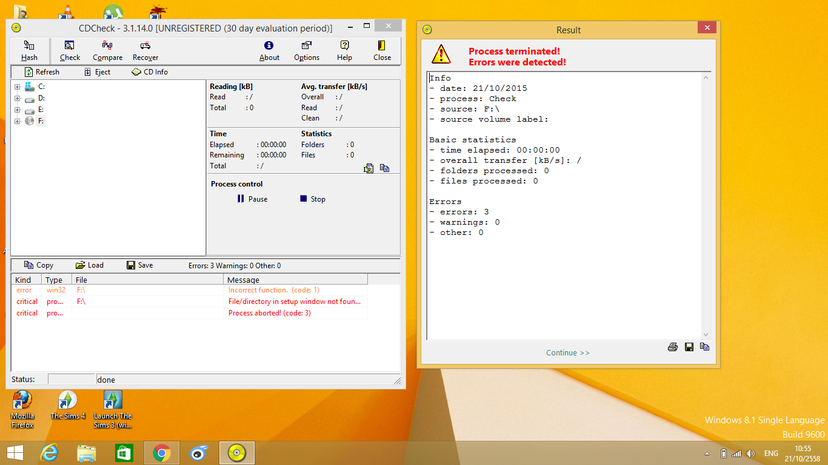
Task: Click the Help toolbar icon
Action: click(344, 46)
